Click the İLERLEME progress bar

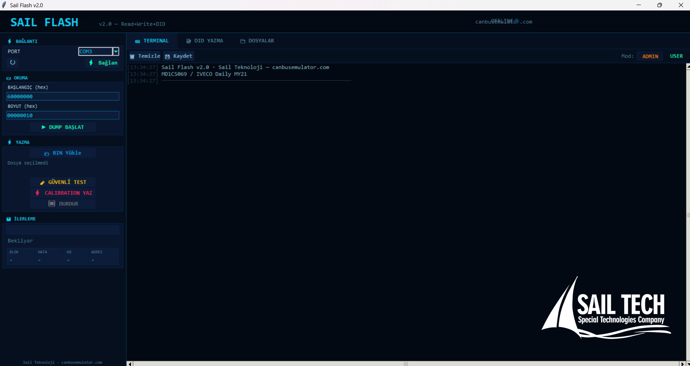coord(63,230)
